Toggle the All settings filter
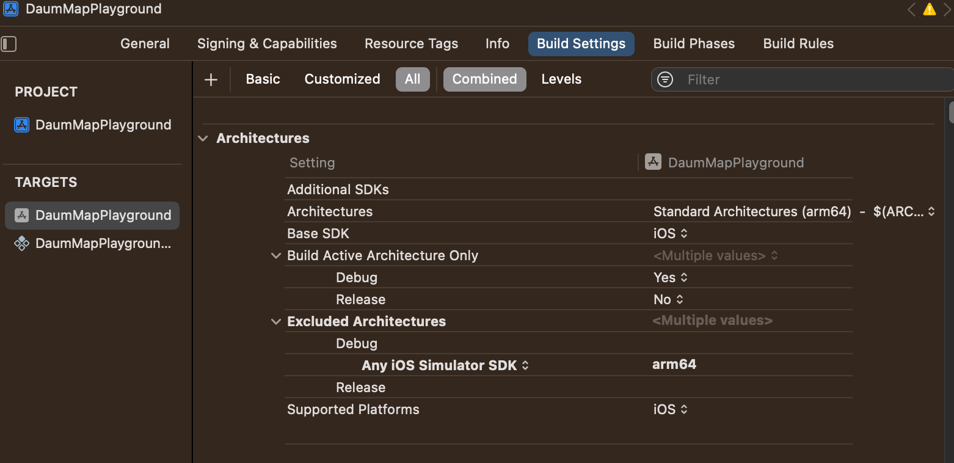 [x=412, y=79]
